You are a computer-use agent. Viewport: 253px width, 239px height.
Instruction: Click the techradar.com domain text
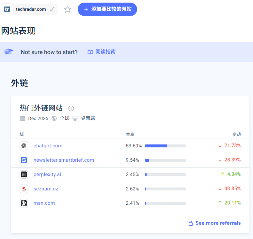tap(31, 9)
